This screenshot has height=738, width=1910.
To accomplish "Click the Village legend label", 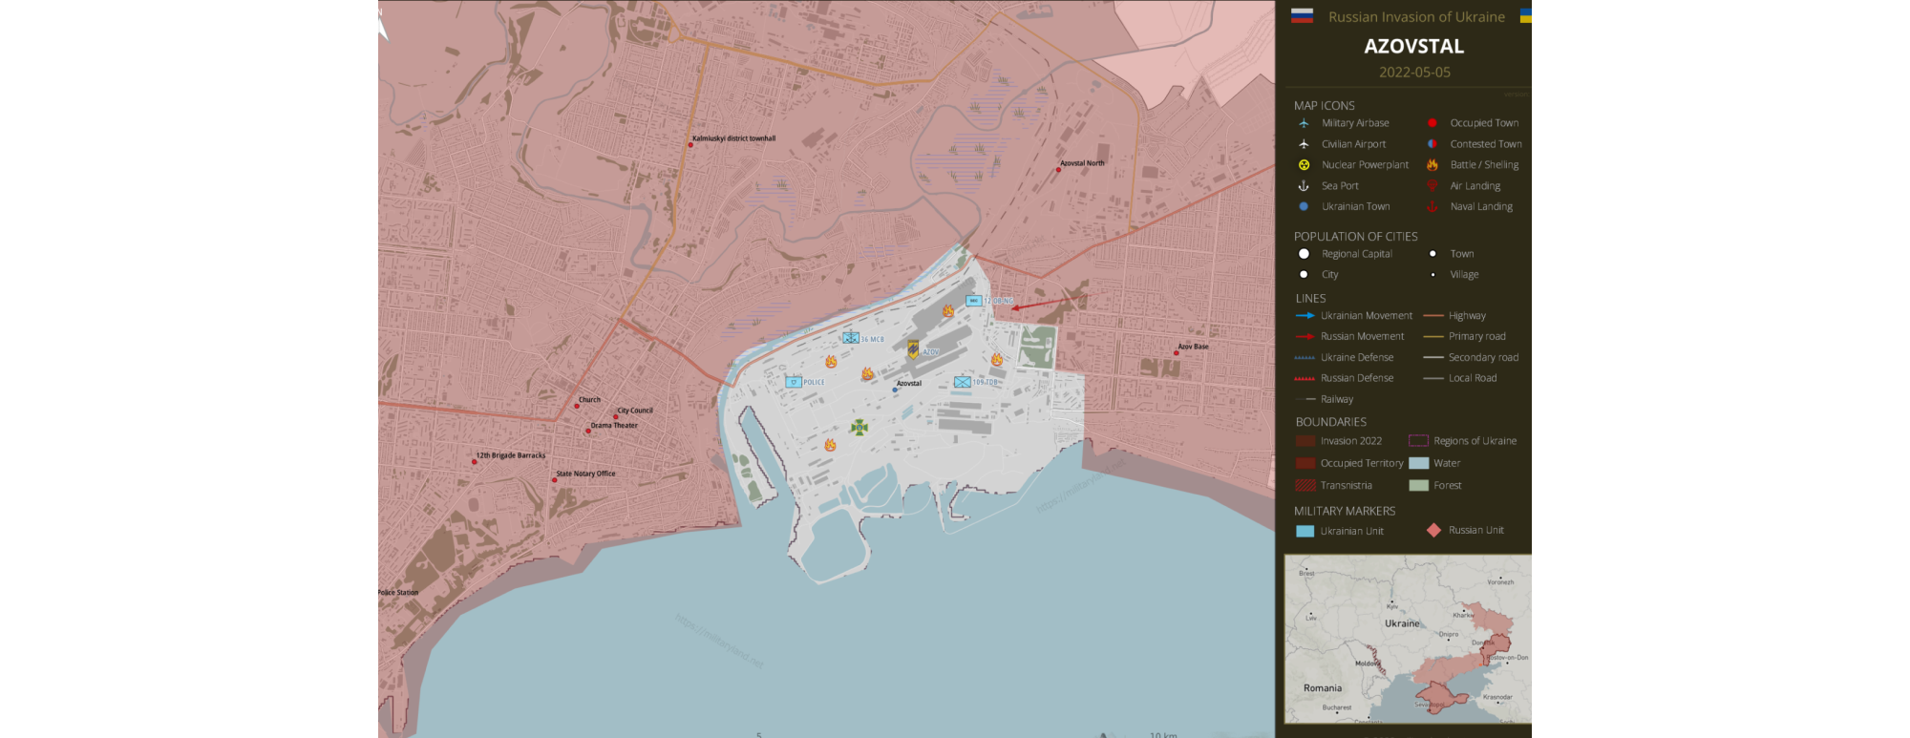I will click(x=1464, y=274).
